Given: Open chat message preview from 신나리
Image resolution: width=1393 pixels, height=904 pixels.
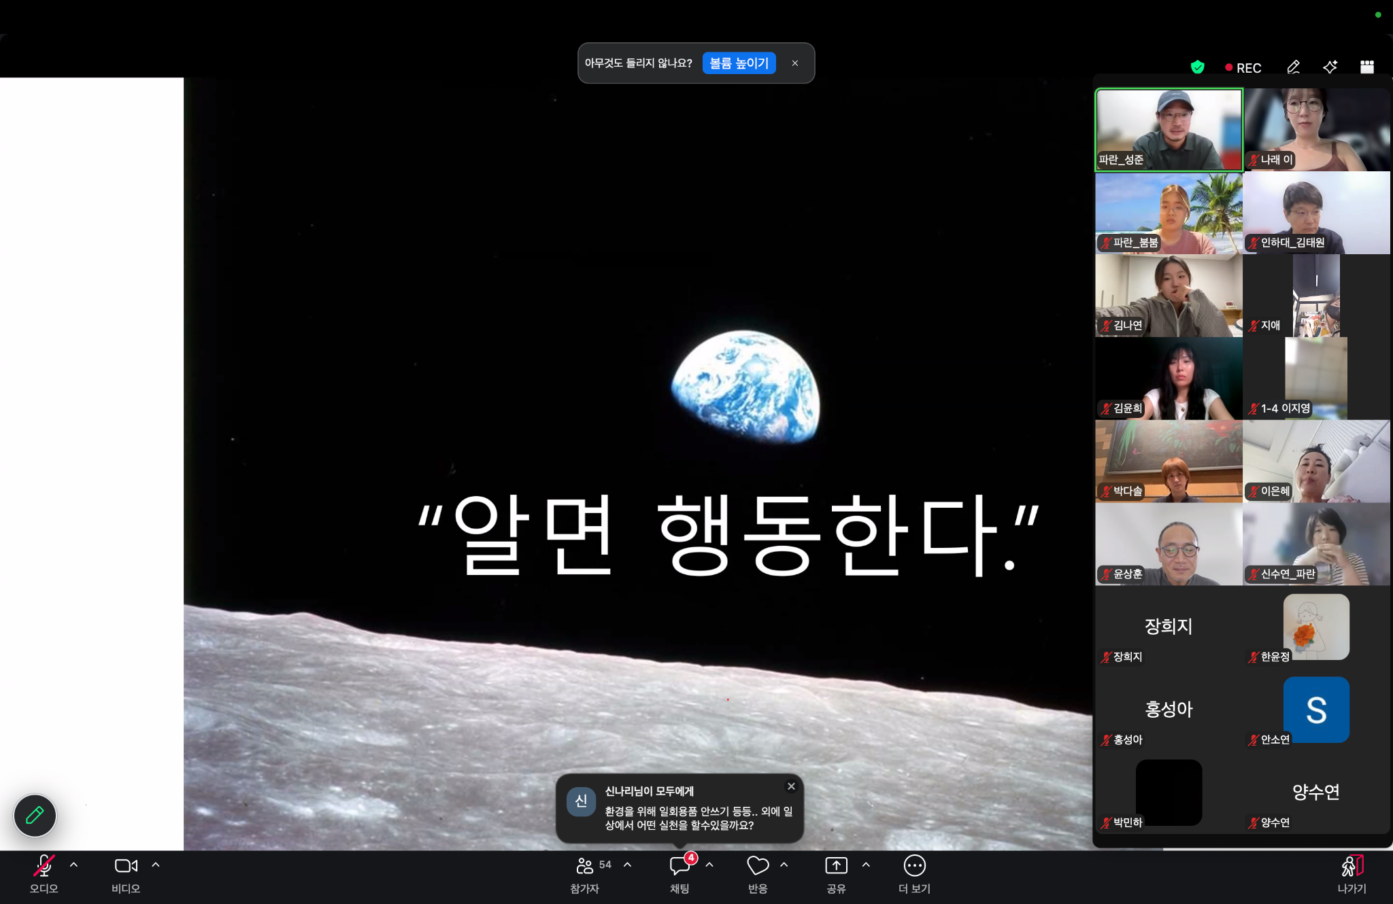Looking at the screenshot, I should (680, 809).
